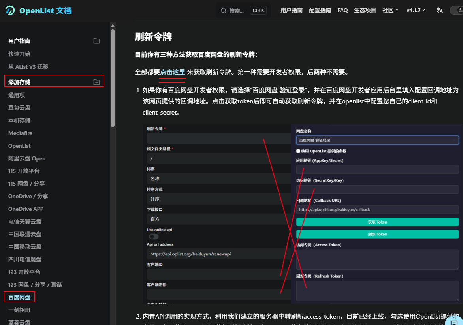This screenshot has width=463, height=325.
Task: Open 115 网盘 / 分享 in sidebar
Action: [x=26, y=184]
